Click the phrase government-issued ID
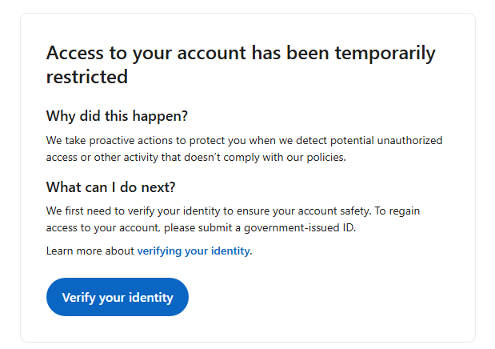Viewport: 495px width, 349px height. (x=299, y=227)
